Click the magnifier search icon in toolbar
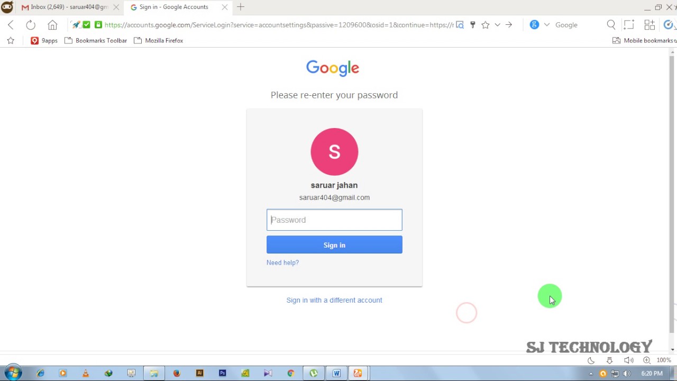The image size is (677, 381). (x=611, y=25)
